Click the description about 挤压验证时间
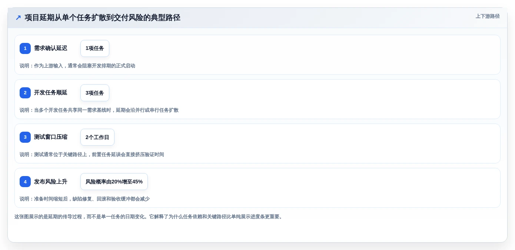This screenshot has width=515, height=250. click(92, 155)
